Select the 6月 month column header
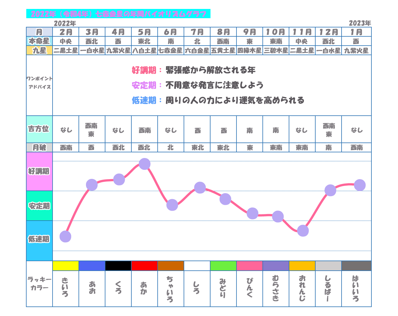The image size is (398, 316). (171, 32)
